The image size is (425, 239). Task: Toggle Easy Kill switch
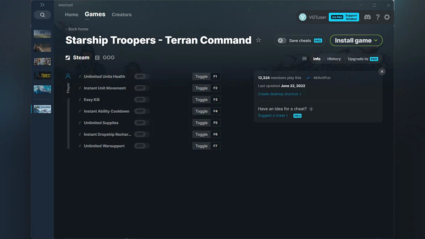142,99
